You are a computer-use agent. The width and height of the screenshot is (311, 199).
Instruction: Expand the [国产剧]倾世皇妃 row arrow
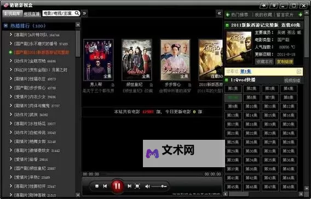pos(11,168)
